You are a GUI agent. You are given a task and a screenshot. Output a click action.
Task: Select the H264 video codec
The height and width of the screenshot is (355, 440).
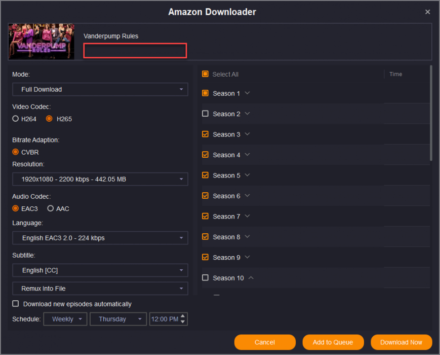pos(15,119)
